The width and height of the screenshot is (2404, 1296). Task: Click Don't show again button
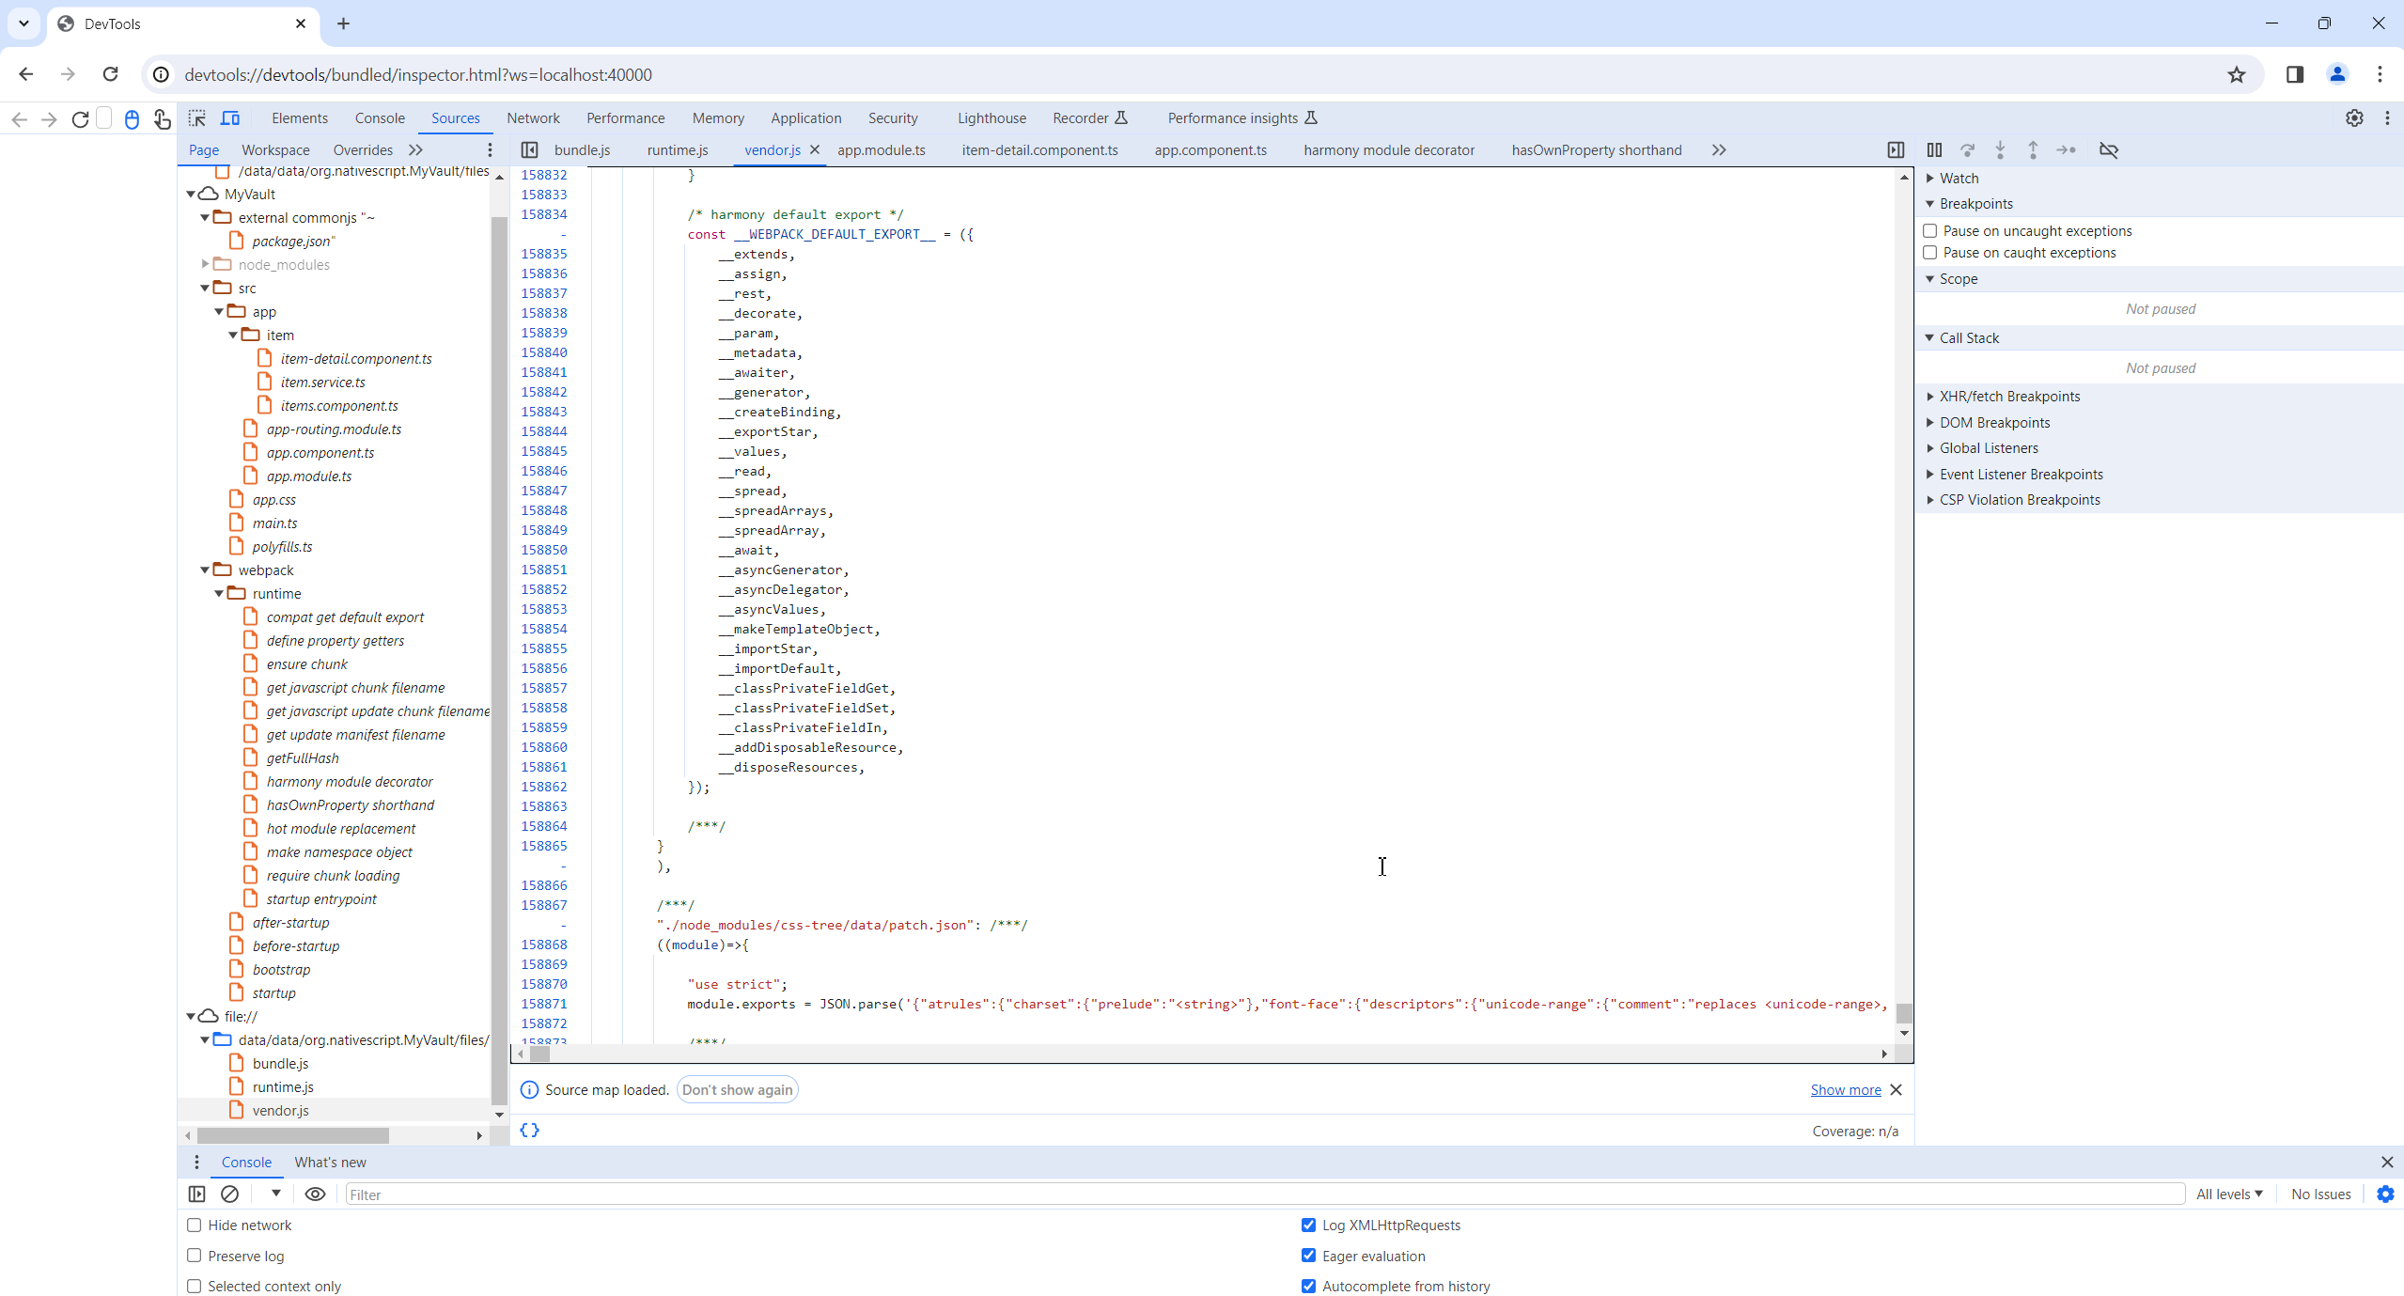coord(737,1090)
